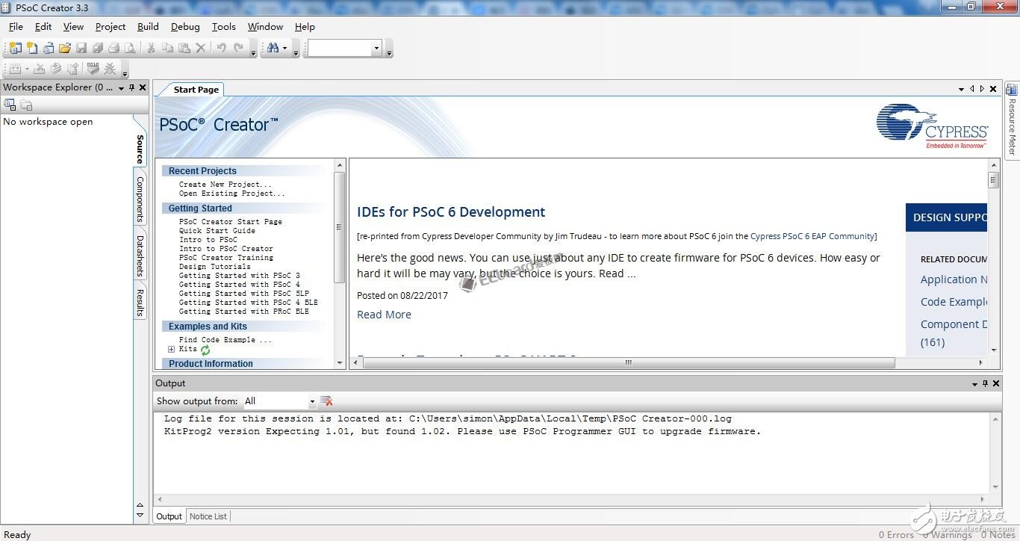
Task: Click green refresh icon next to Kits
Action: (x=205, y=350)
